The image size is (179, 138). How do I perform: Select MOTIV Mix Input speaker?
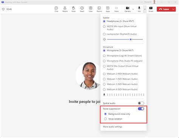(120, 28)
